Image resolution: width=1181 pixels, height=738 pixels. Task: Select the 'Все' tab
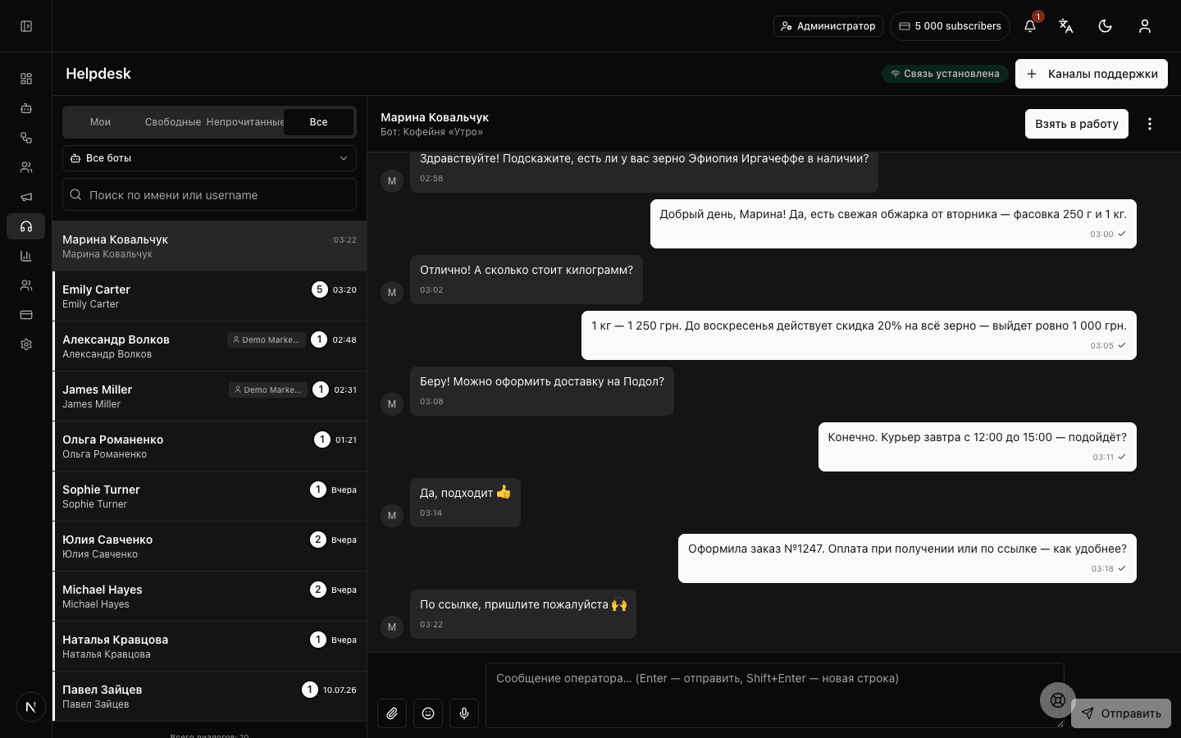click(x=319, y=122)
